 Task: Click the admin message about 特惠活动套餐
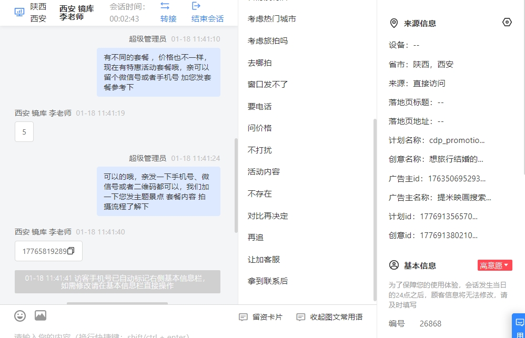pos(159,73)
